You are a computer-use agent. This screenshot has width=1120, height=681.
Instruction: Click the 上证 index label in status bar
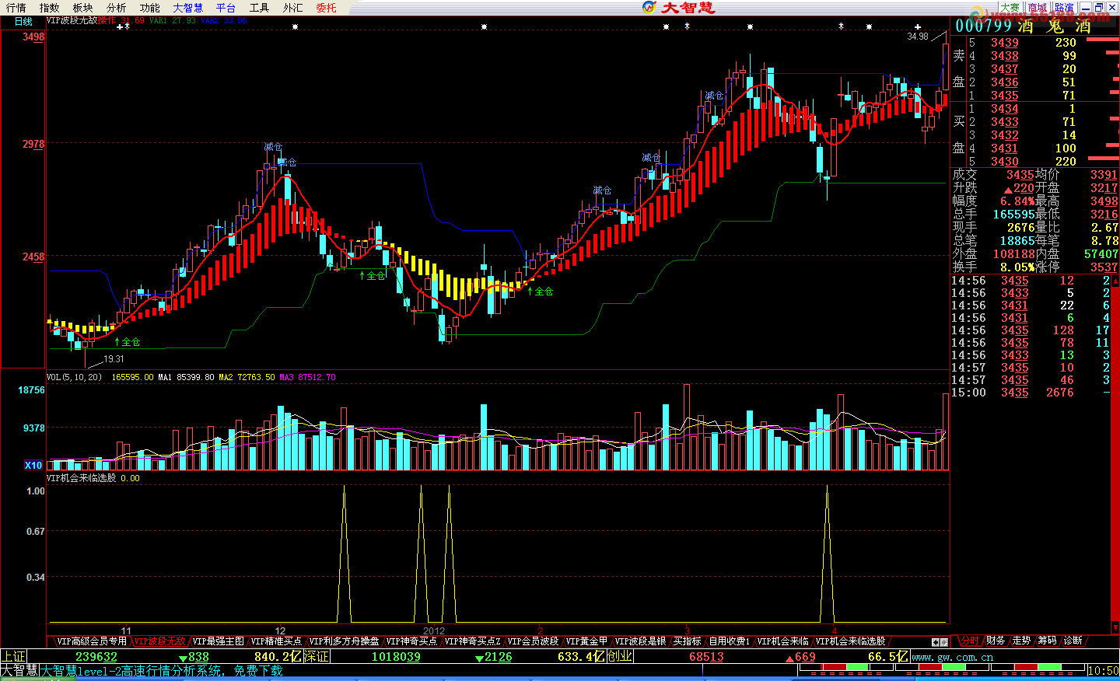coord(13,657)
